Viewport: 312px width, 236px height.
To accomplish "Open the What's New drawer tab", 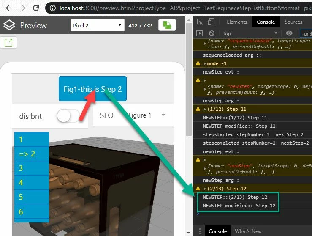I will coord(248,231).
